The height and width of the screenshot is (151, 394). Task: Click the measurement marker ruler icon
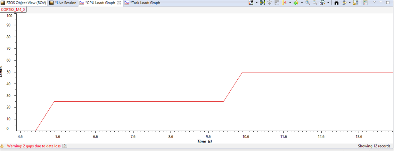pos(284,3)
